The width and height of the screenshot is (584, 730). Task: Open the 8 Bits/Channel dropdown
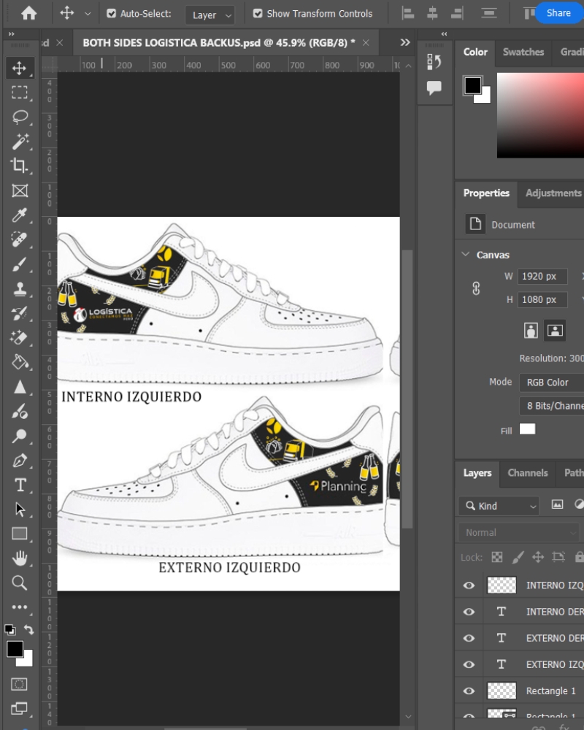point(552,406)
